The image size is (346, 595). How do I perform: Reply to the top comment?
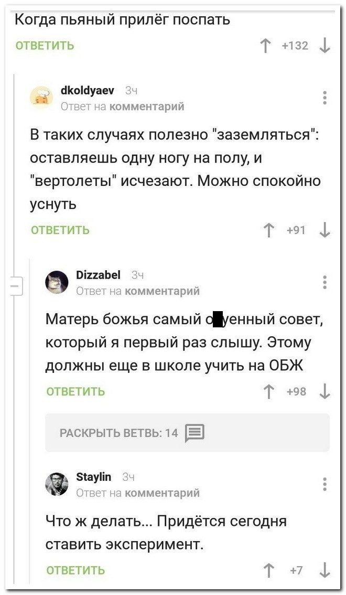pos(45,46)
